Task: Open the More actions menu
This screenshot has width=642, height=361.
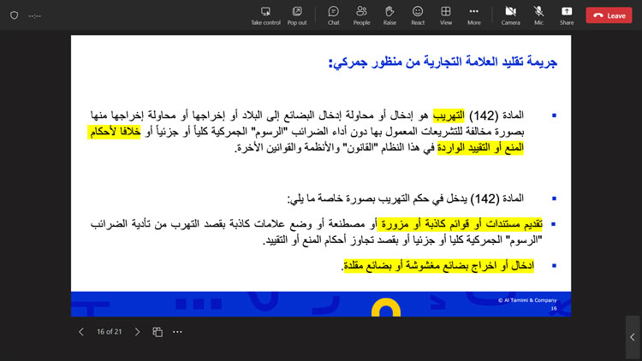Action: pos(473,15)
